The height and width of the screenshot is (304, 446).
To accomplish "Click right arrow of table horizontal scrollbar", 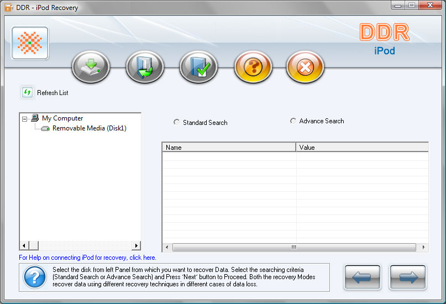I will click(x=423, y=247).
